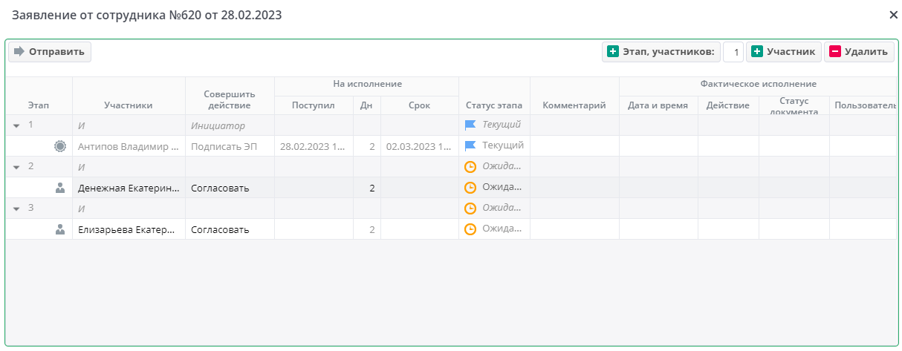Click the Согласовать action cell for Елизарьева
Screen dimensions: 902x351
(x=220, y=229)
